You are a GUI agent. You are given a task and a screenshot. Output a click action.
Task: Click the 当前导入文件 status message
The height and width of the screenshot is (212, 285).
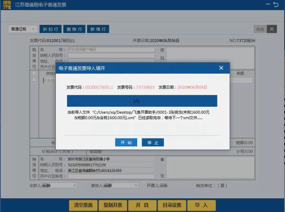(138, 115)
